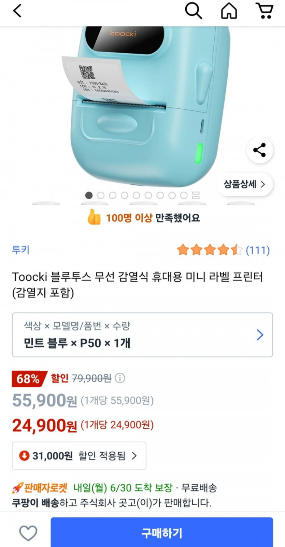Open the 투키 brand link
Viewport: 285px width, 547px height.
(x=21, y=250)
